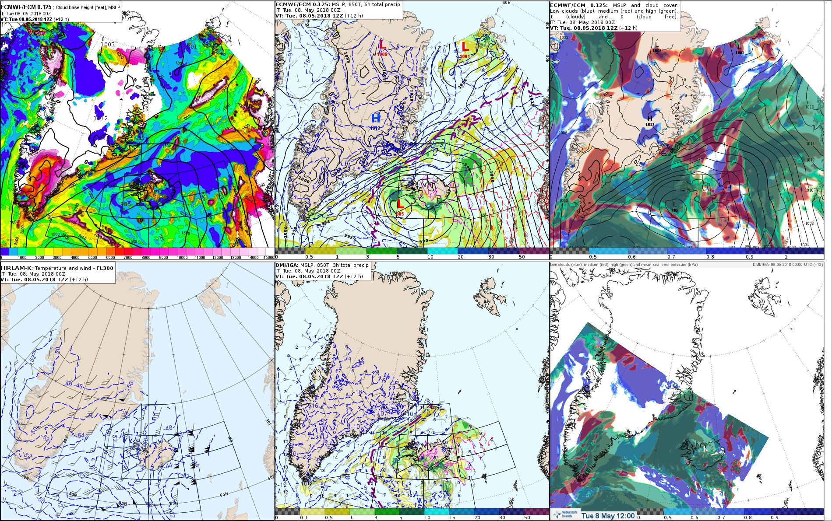Click the low, medium, high clouds caption in bottom-right map
Image resolution: width=832 pixels, height=521 pixels.
point(624,265)
